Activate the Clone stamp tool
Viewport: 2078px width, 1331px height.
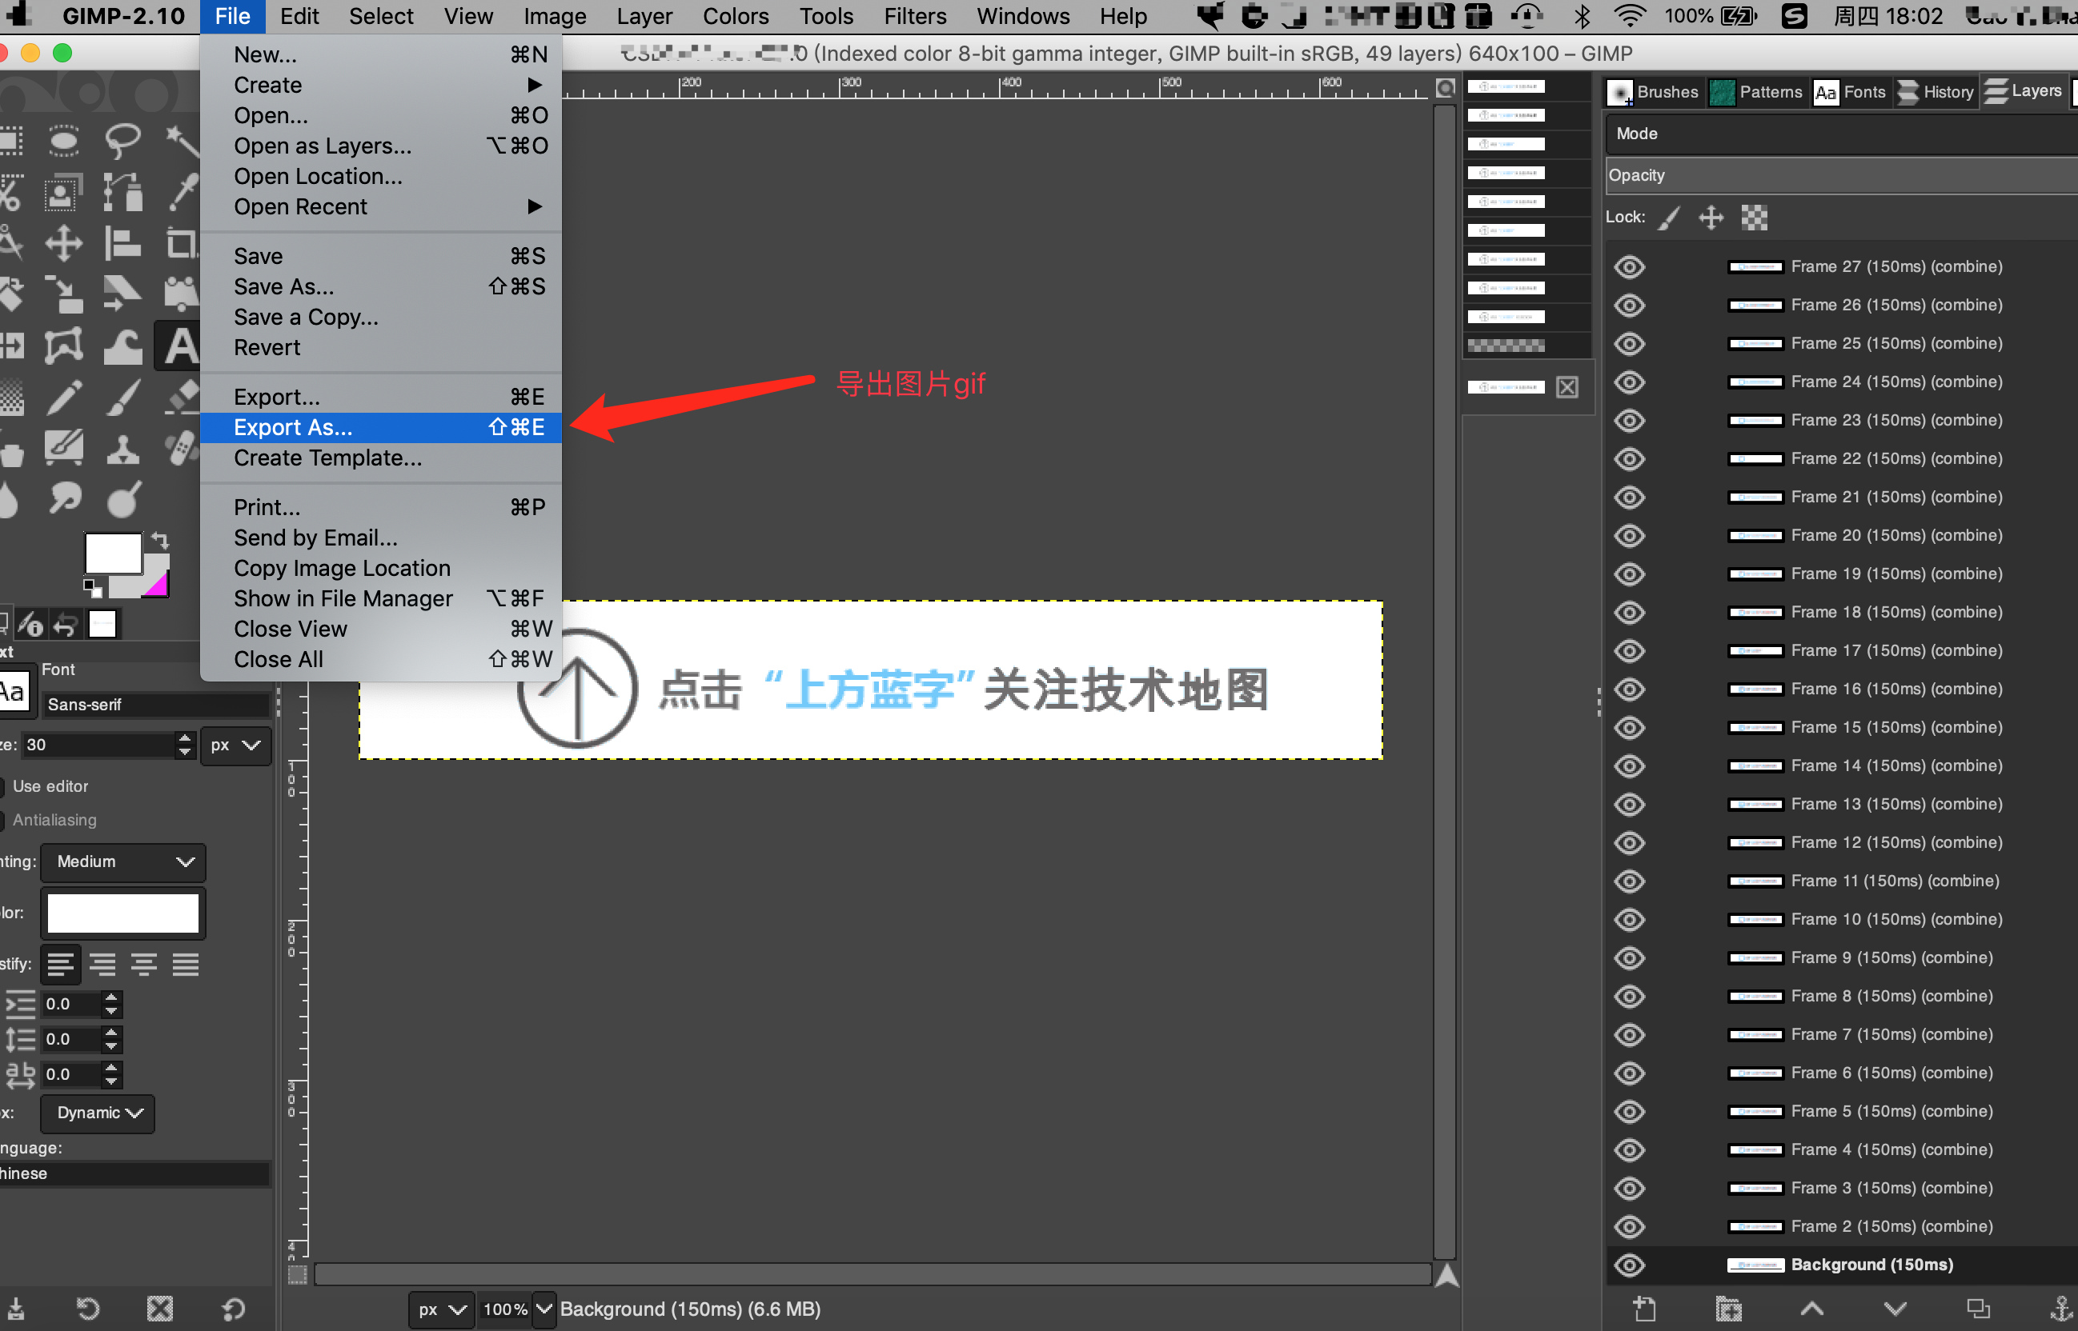tap(122, 450)
